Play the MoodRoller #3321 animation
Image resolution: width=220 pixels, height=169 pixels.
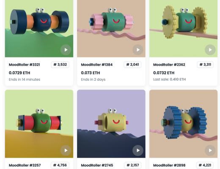pos(66,50)
